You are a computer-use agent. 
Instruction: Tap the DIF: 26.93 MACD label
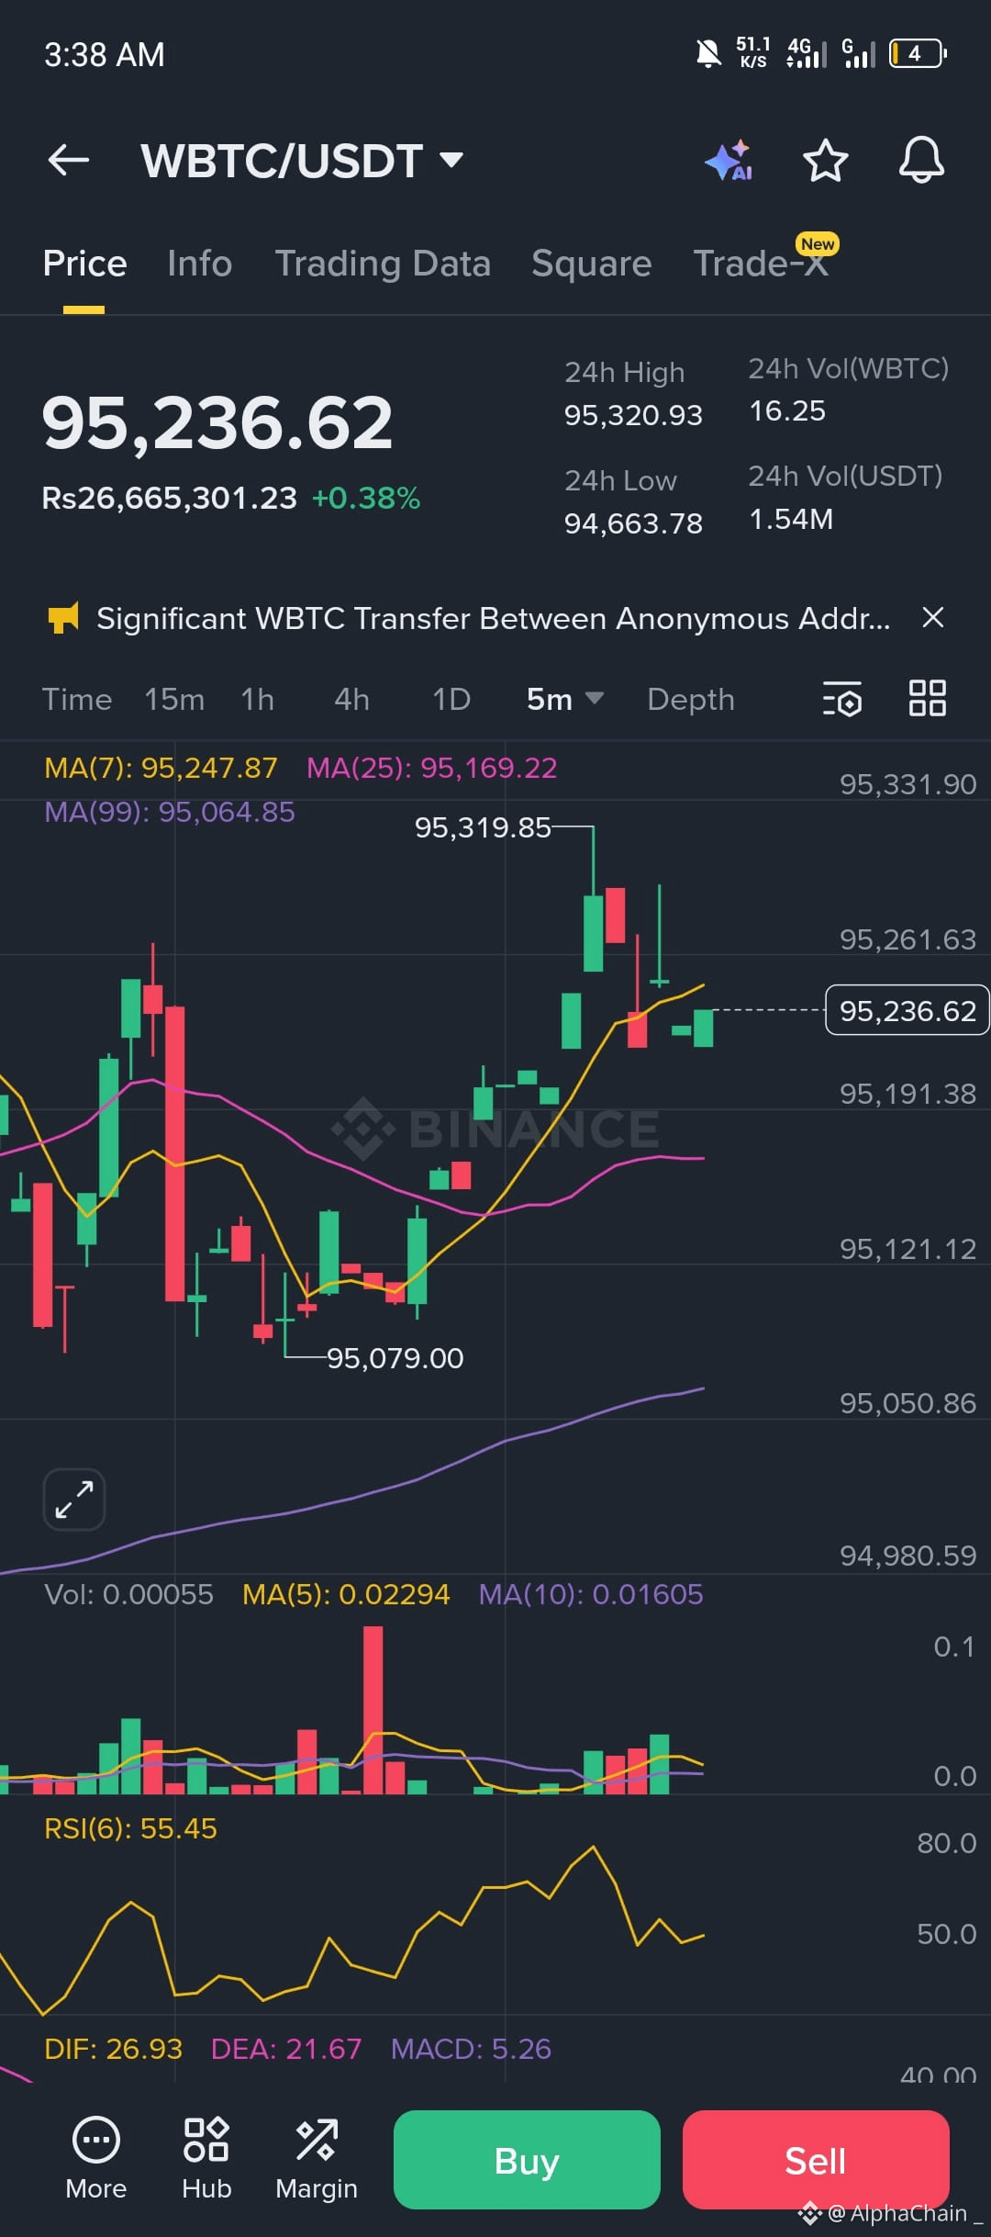coord(113,2049)
